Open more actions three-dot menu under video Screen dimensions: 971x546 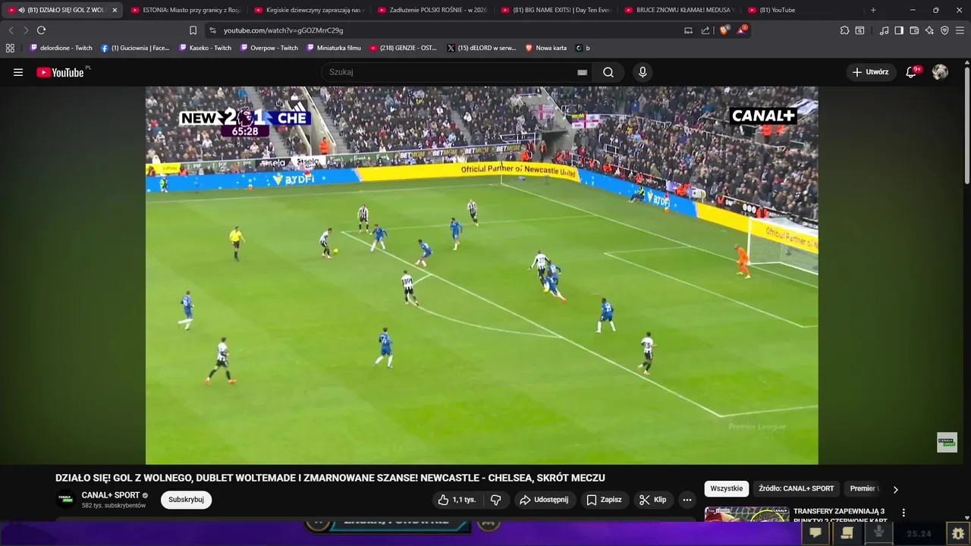tap(687, 500)
